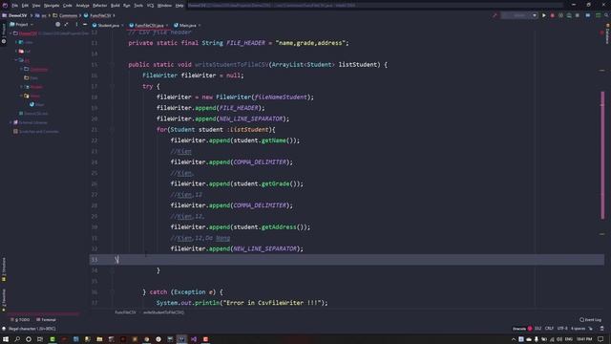Viewport: 611px width, 344px height.
Task: Click the locate target icon in Project panel
Action: 57,25
